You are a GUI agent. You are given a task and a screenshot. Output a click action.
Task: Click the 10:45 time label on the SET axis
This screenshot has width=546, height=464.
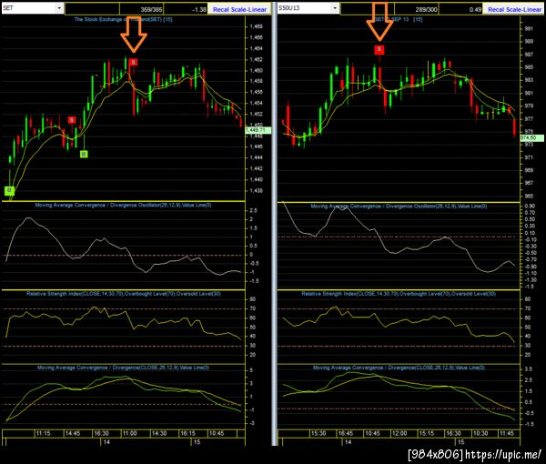click(217, 433)
